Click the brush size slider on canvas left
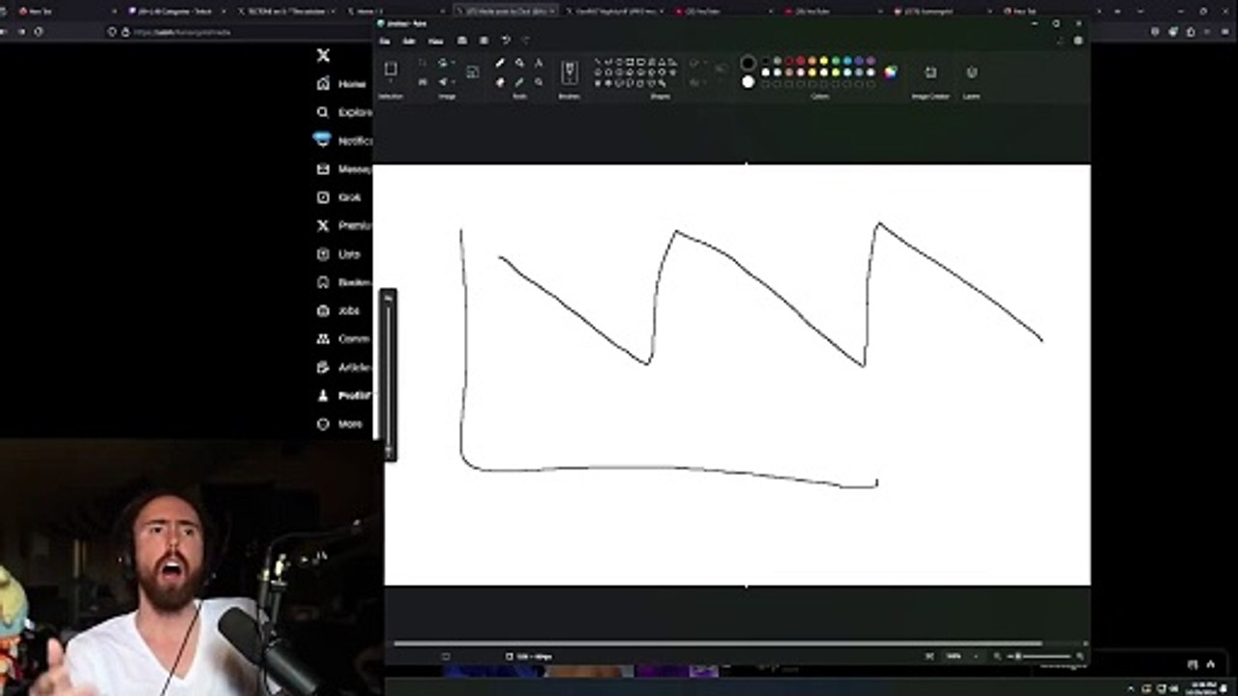Image resolution: width=1238 pixels, height=696 pixels. 388,375
